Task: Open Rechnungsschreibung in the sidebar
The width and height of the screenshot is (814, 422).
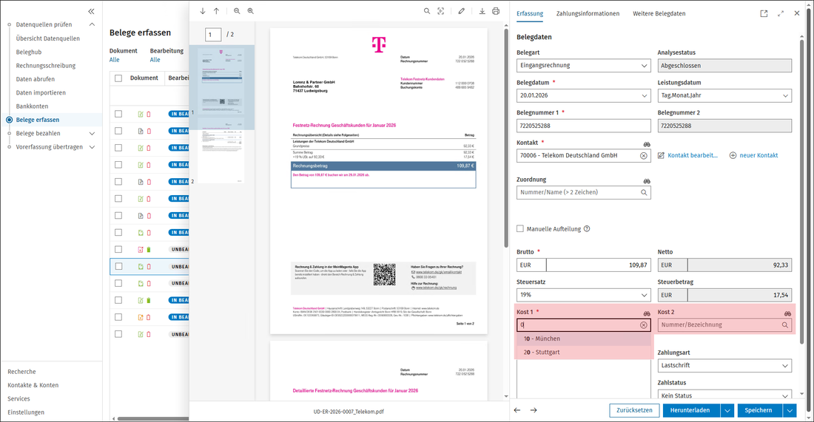Action: [46, 65]
